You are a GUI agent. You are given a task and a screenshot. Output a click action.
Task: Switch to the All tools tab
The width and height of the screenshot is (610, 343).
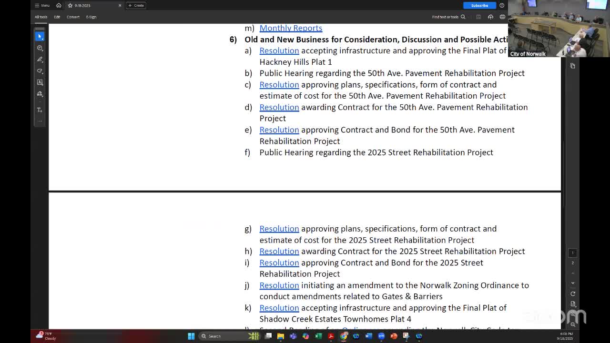pos(41,17)
